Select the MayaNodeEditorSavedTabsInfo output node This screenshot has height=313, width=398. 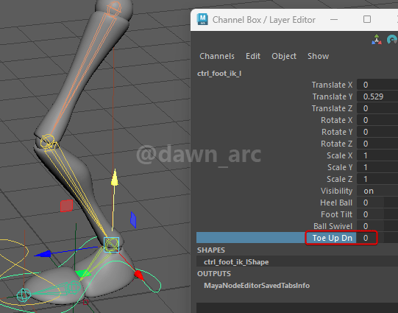pos(257,285)
